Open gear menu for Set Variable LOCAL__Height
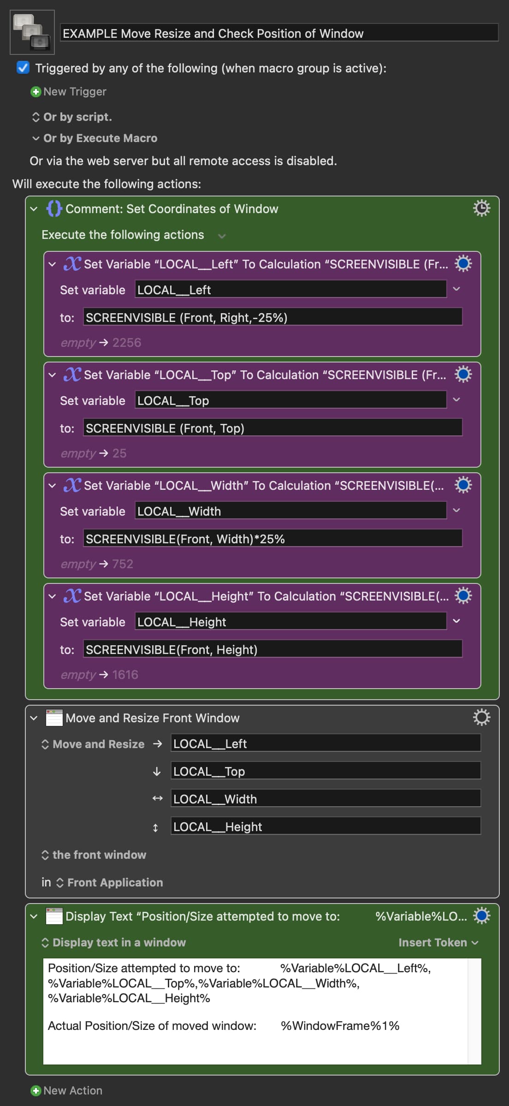Screen dimensions: 509x1106 pyautogui.click(x=463, y=596)
